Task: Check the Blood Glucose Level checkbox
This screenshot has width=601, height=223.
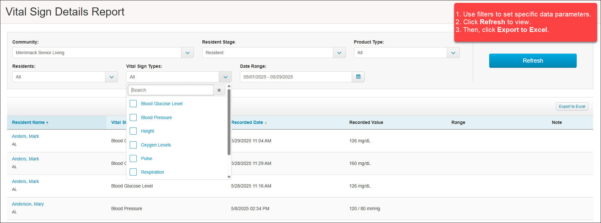Action: pos(133,104)
